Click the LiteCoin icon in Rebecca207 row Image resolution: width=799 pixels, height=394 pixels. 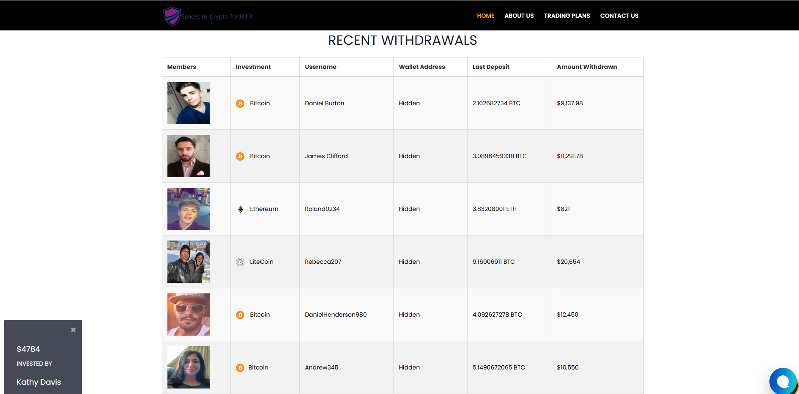point(240,262)
